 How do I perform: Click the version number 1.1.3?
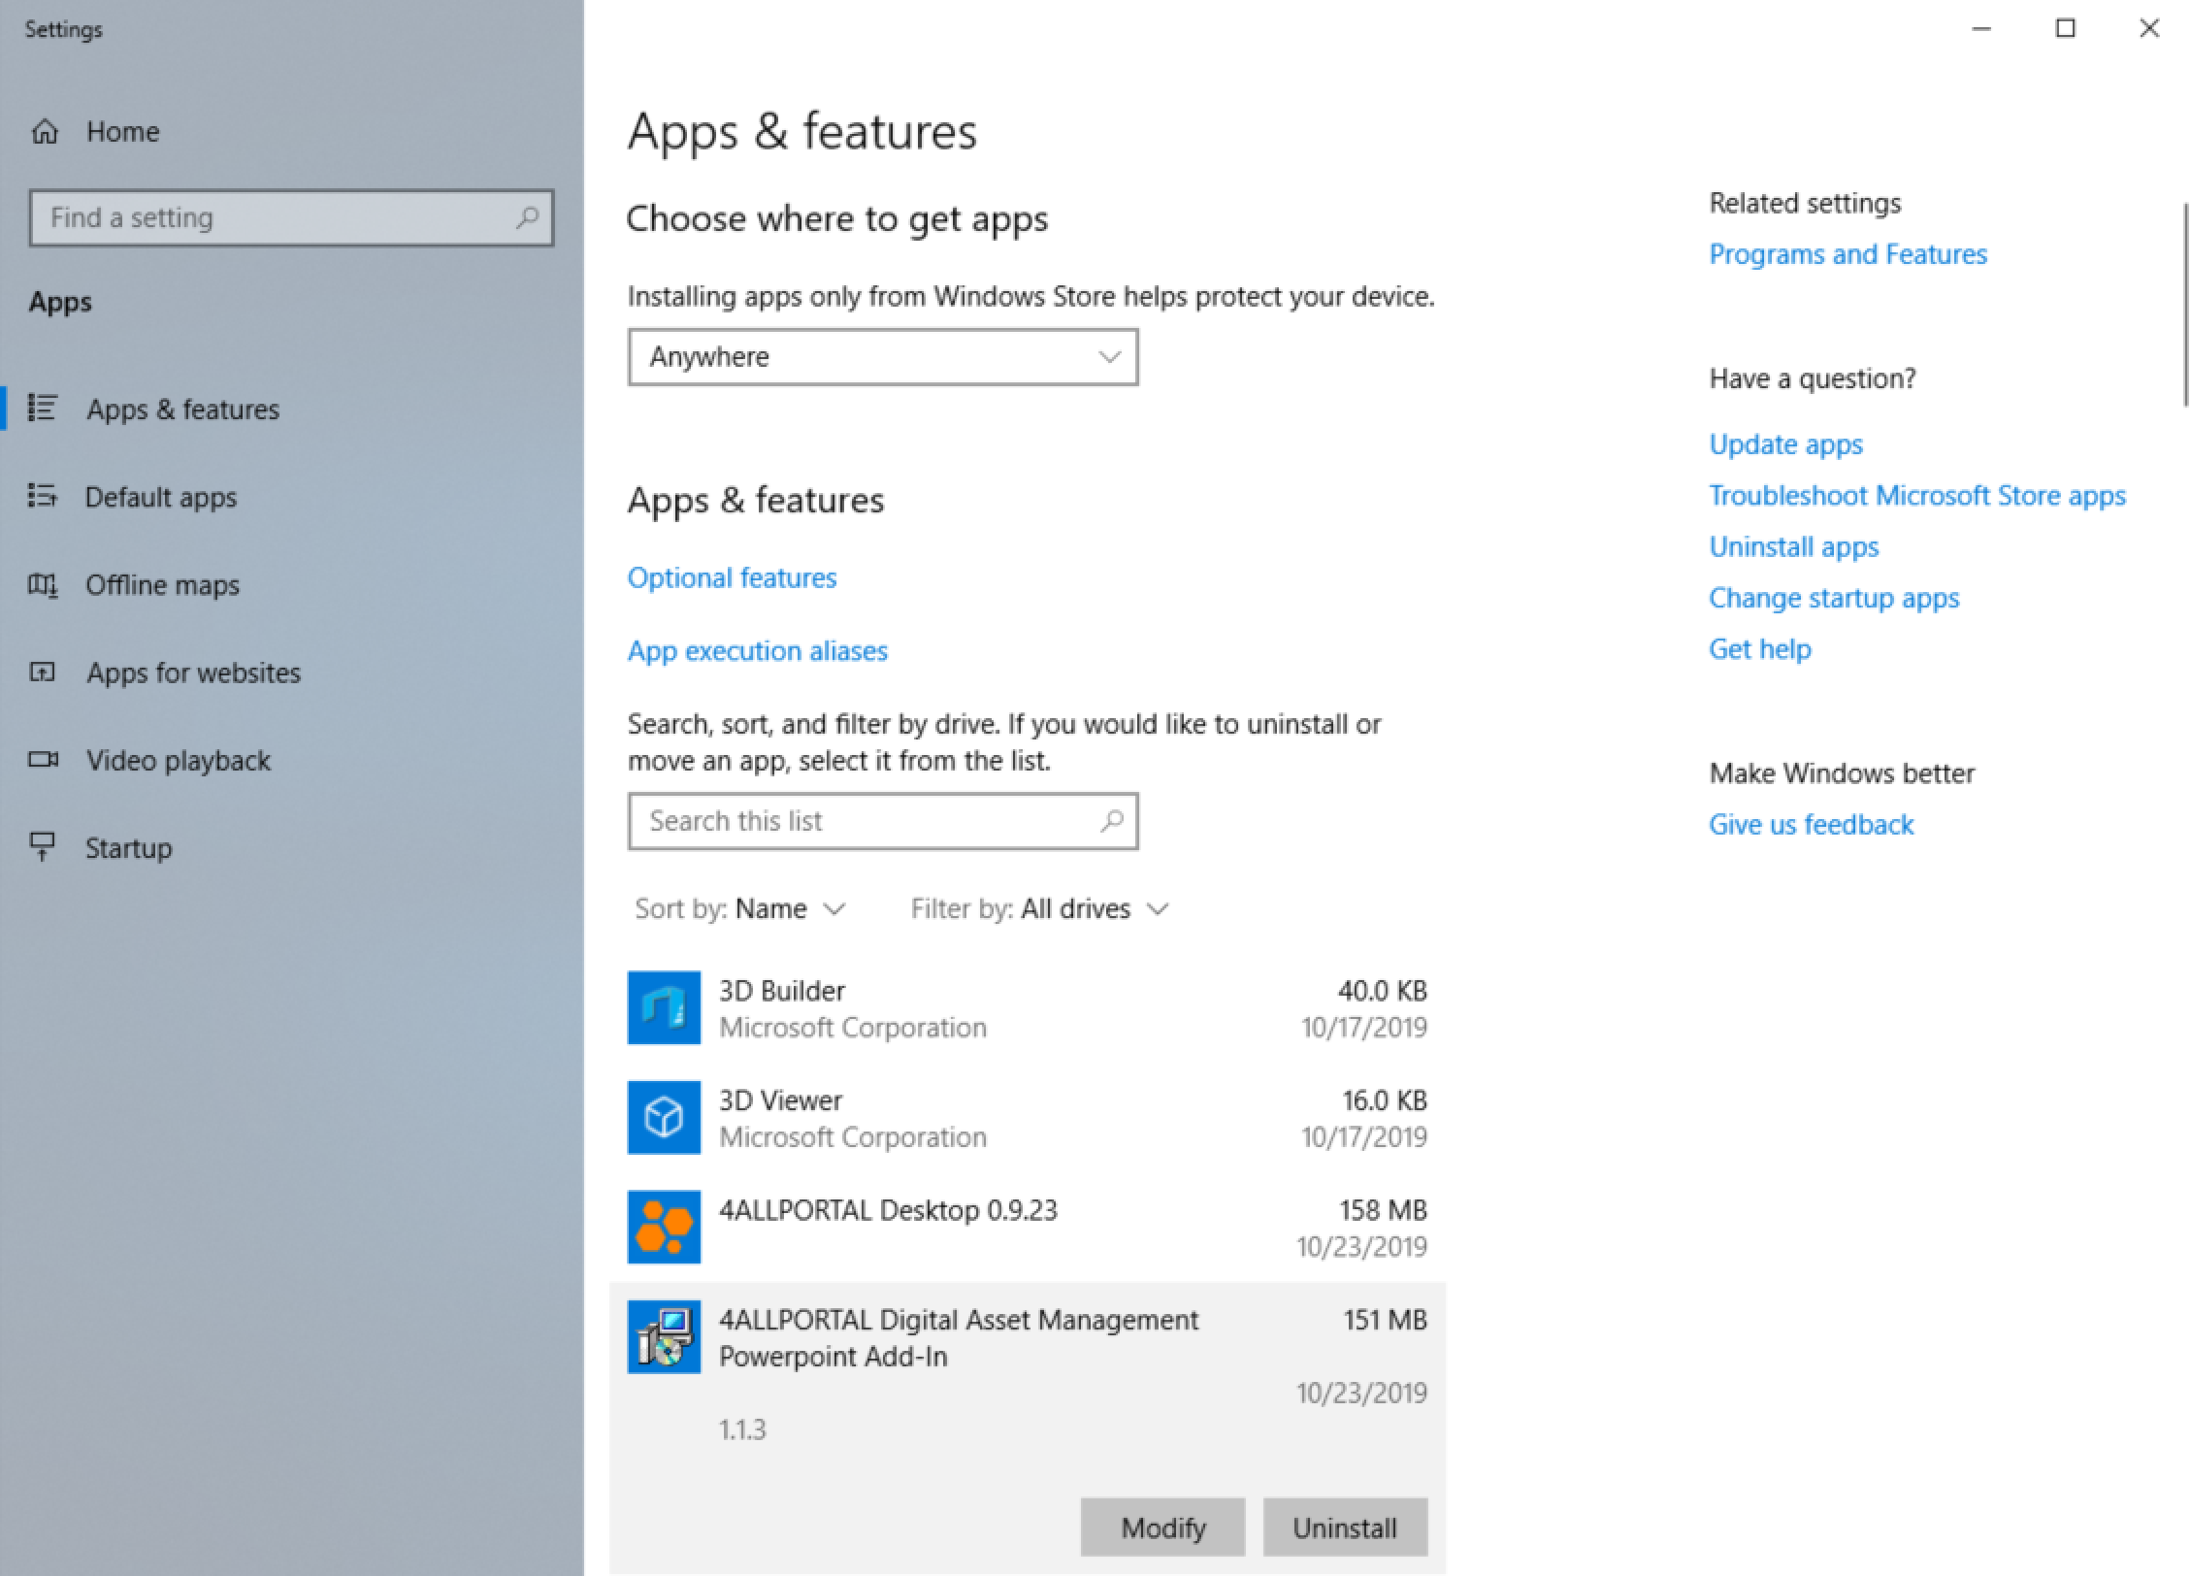[x=742, y=1429]
